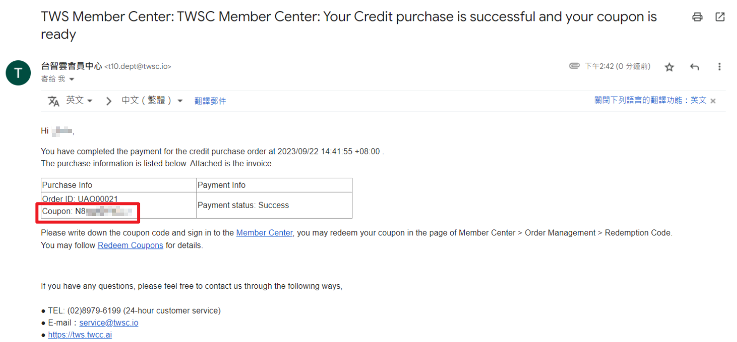
Task: Open email in new window icon
Action: [720, 17]
